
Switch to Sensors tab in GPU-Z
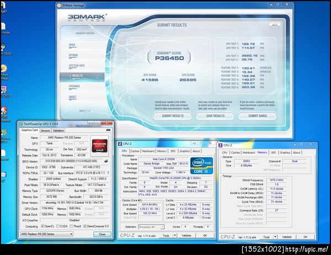pos(45,131)
